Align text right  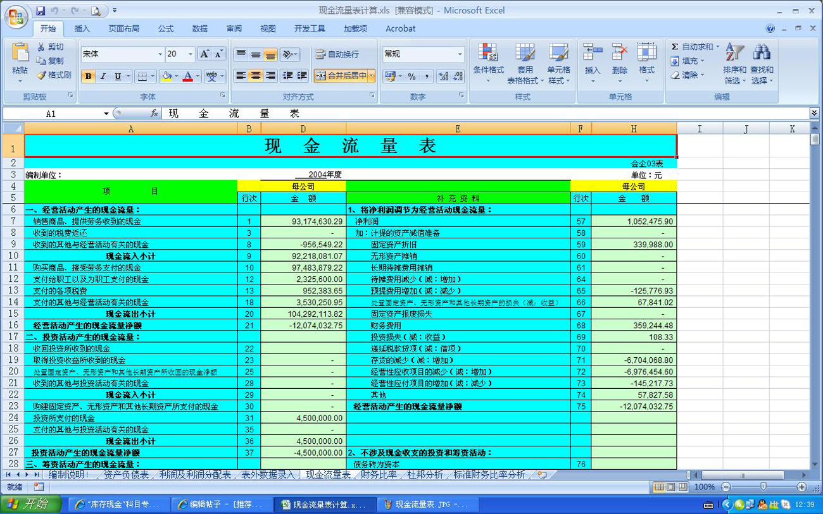pos(270,76)
